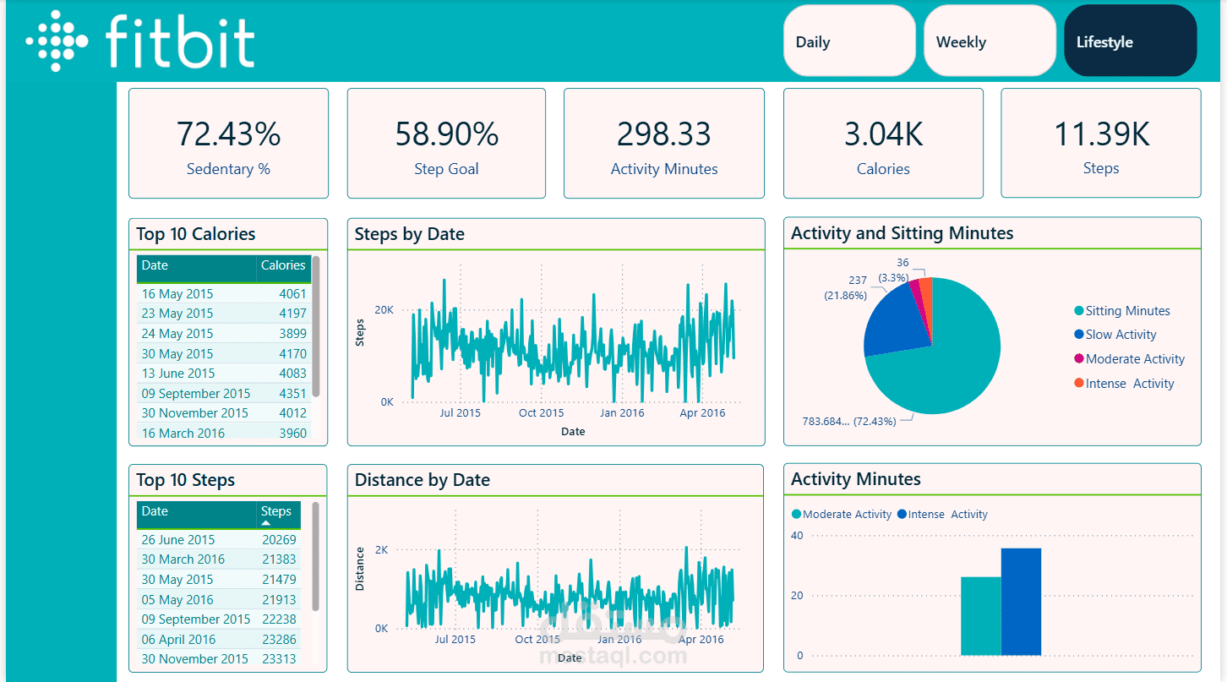Switch to the Daily view tab

849,41
